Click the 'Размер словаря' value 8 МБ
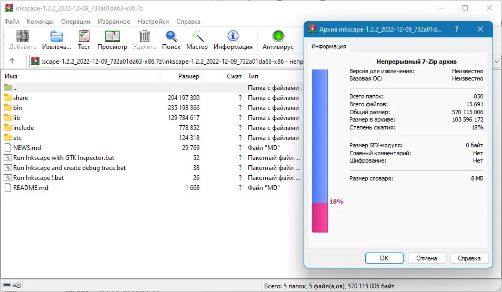This screenshot has width=502, height=292. click(x=477, y=178)
